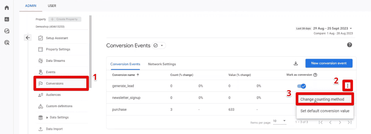Open the Explore icon in left rail

tap(7, 31)
